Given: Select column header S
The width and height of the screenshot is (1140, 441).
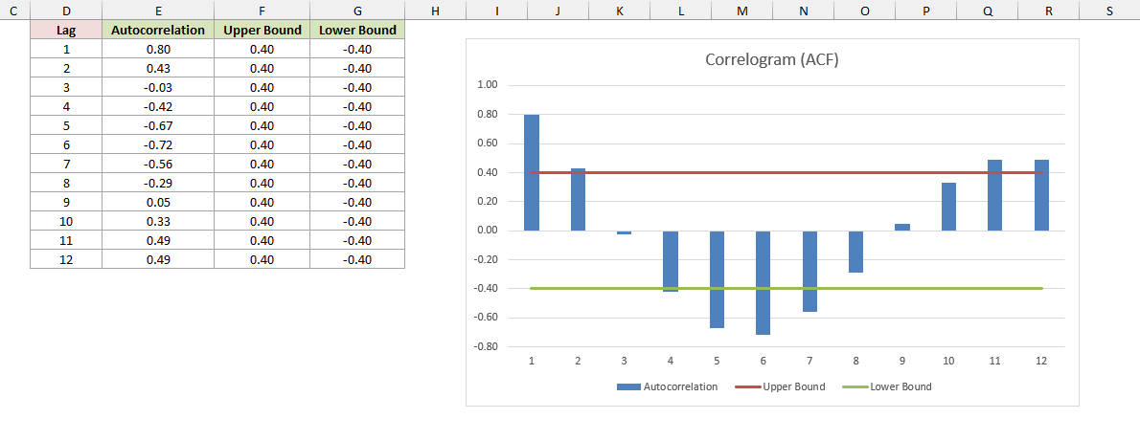Looking at the screenshot, I should [1109, 11].
